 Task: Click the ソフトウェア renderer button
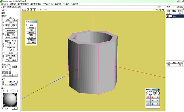click(11, 82)
